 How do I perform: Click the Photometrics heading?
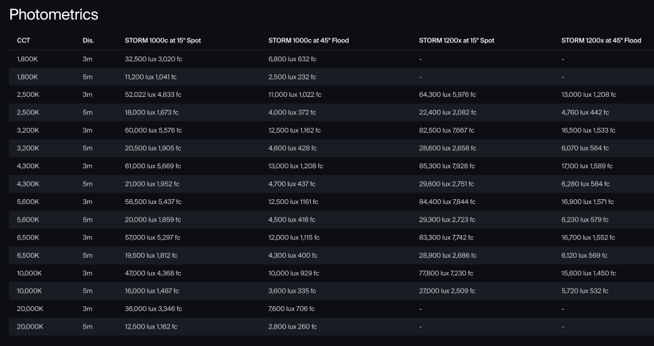[x=54, y=14]
